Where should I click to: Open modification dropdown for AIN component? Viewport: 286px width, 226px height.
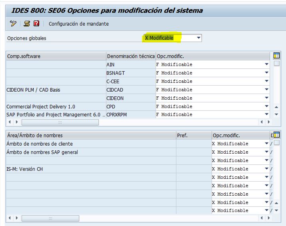coord(266,64)
